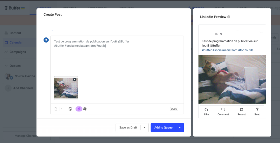This screenshot has width=280, height=143.
Task: Click the attached dog image thumbnail
Action: (65, 89)
